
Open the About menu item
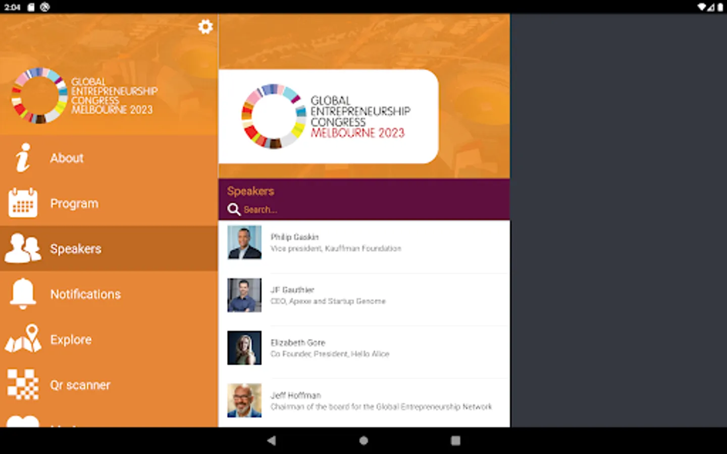pyautogui.click(x=109, y=158)
